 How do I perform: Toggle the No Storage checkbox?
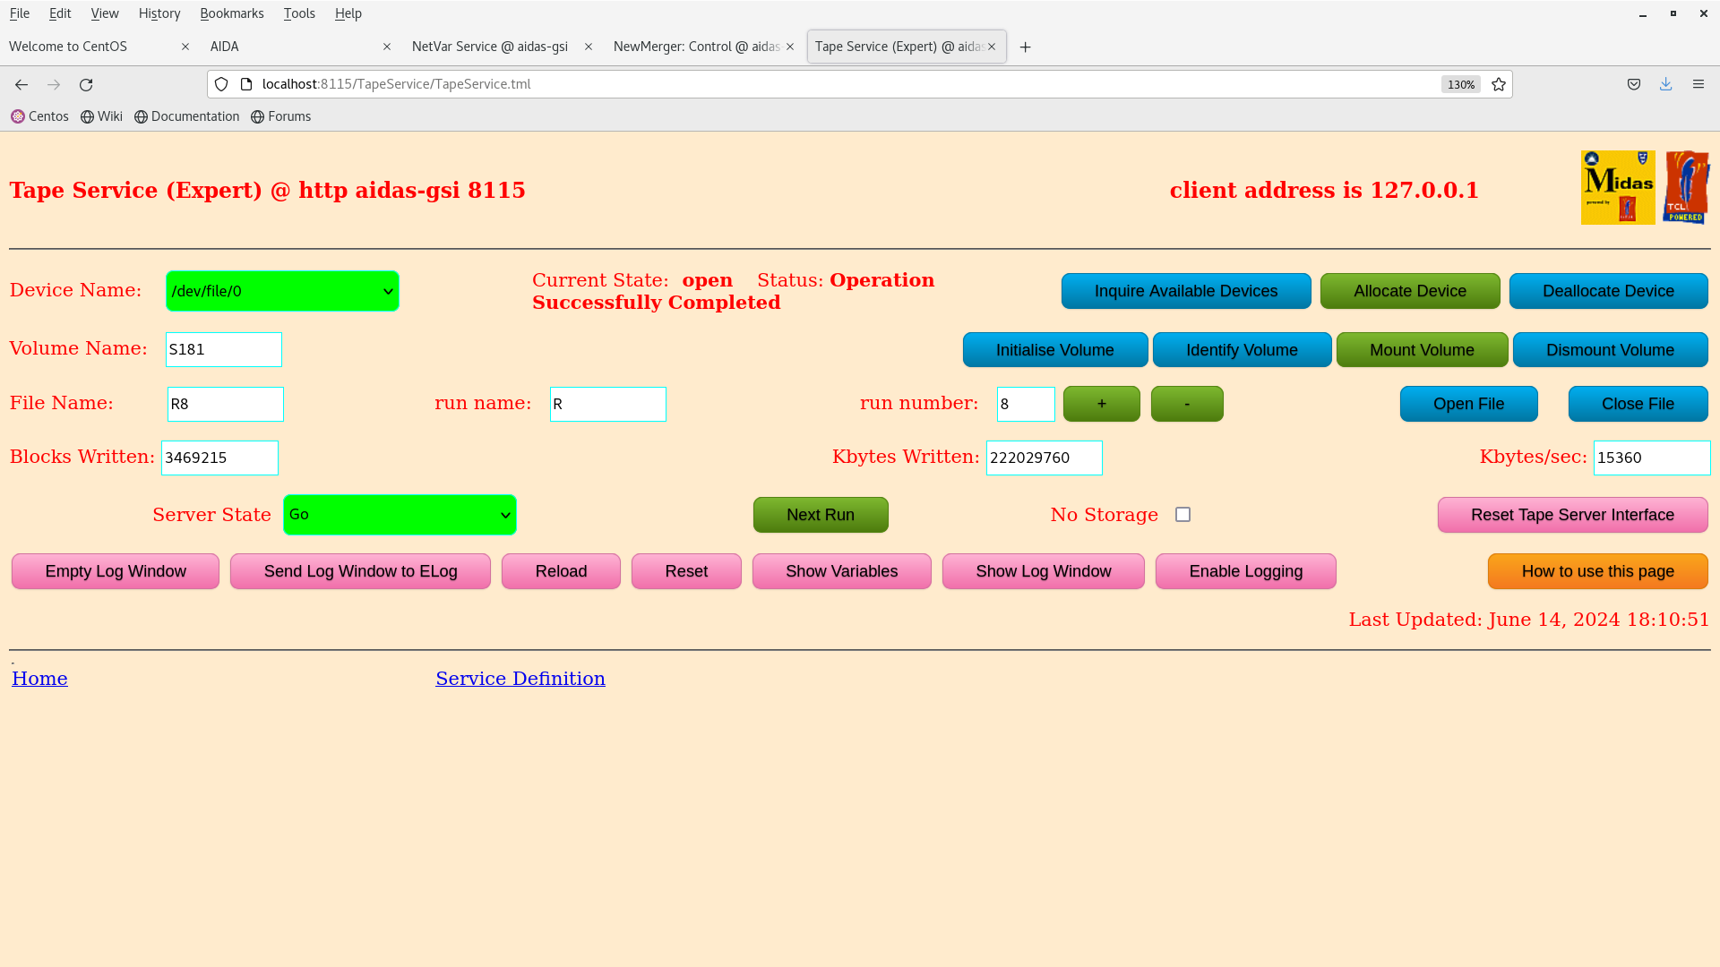pos(1182,515)
